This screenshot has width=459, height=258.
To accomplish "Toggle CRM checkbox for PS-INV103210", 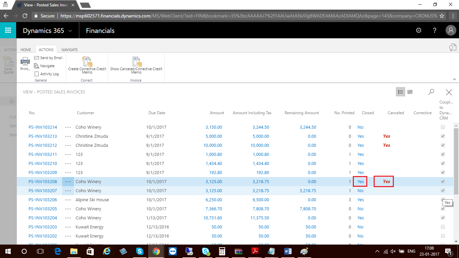I will click(x=443, y=163).
